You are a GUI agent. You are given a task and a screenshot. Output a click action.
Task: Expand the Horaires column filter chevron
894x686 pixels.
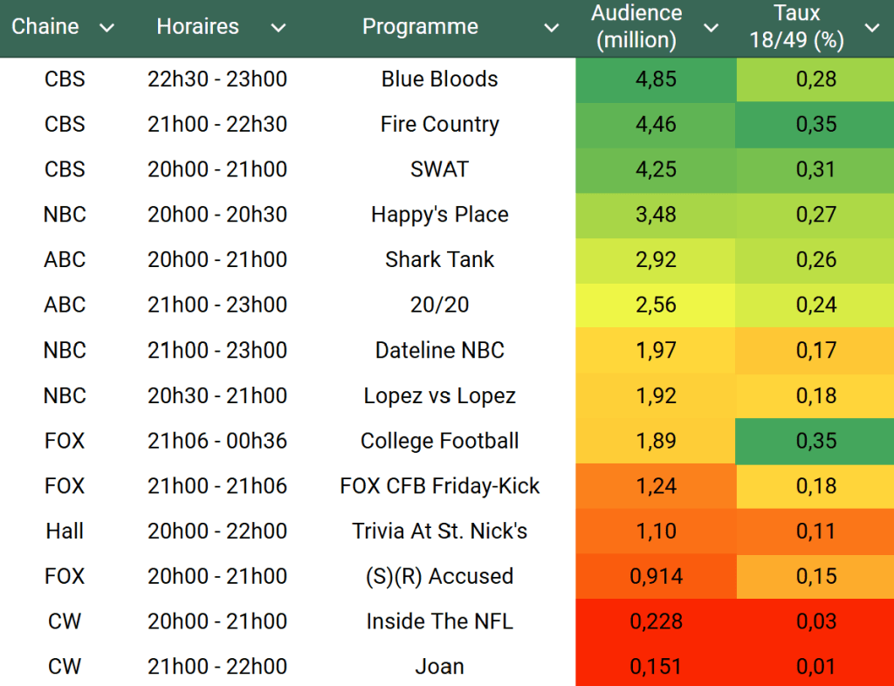coord(279,28)
